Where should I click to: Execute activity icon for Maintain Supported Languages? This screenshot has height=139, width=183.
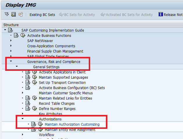tap(35, 77)
